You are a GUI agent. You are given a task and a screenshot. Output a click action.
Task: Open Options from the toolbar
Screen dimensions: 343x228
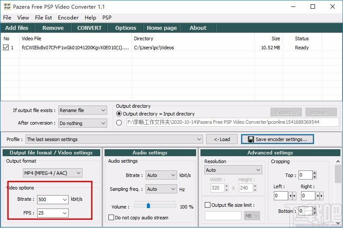[126, 28]
